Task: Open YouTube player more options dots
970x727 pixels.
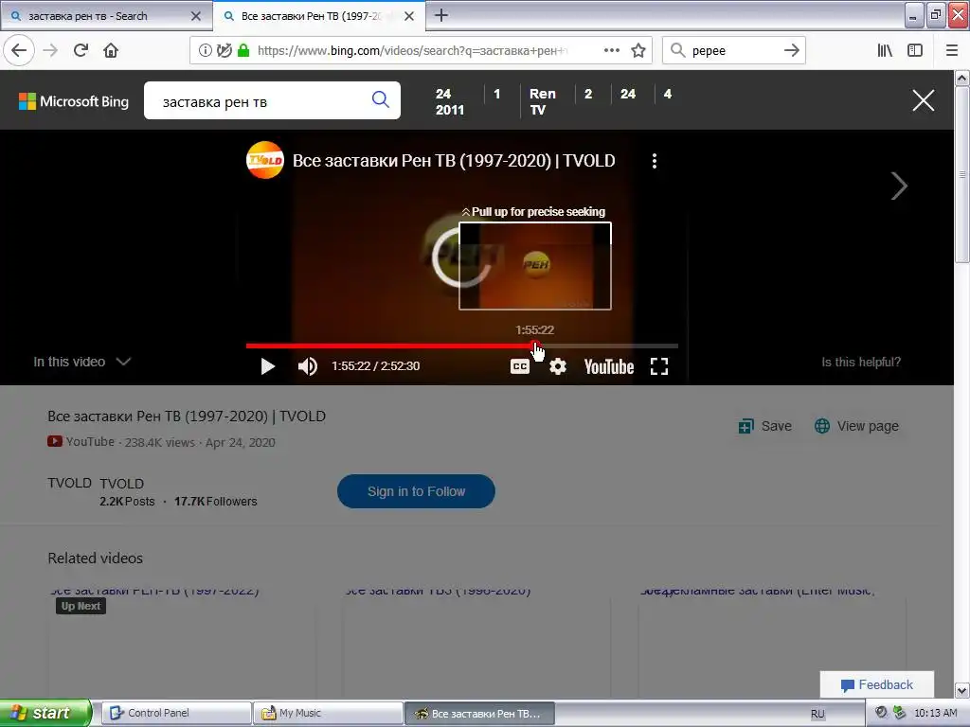Action: click(654, 161)
